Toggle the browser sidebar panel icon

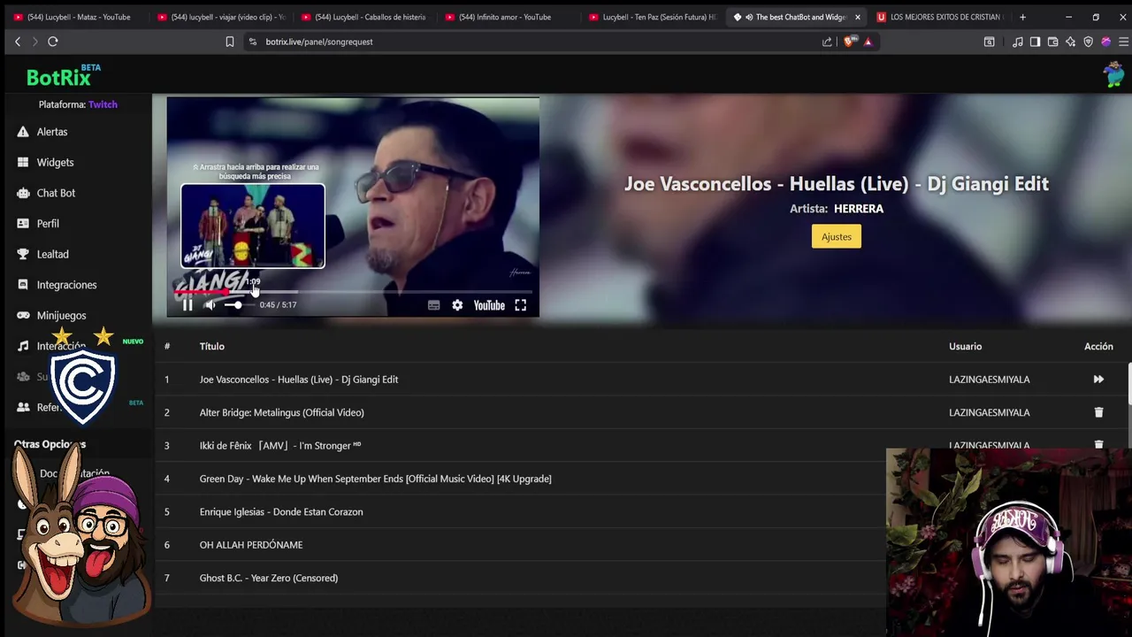pyautogui.click(x=1035, y=42)
